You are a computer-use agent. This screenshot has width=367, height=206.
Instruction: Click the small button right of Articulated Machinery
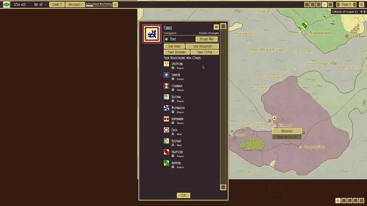(x=115, y=5)
